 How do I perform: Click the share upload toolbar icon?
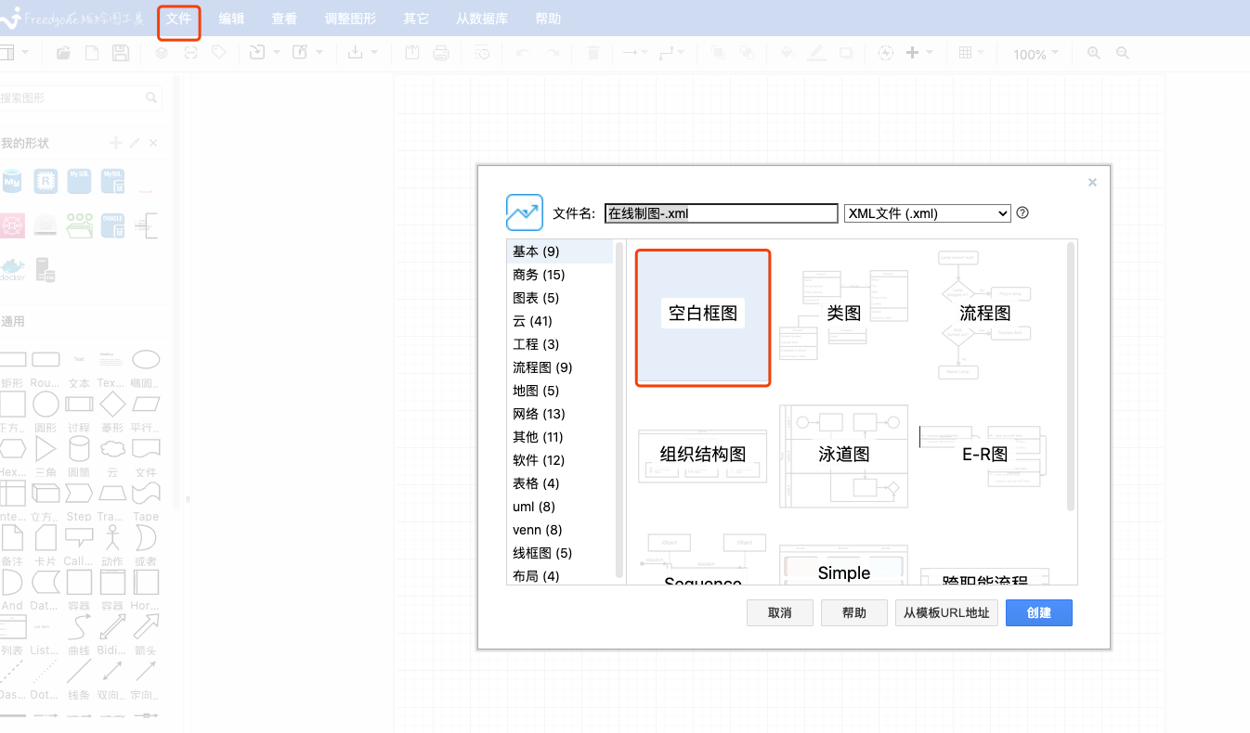tap(413, 53)
